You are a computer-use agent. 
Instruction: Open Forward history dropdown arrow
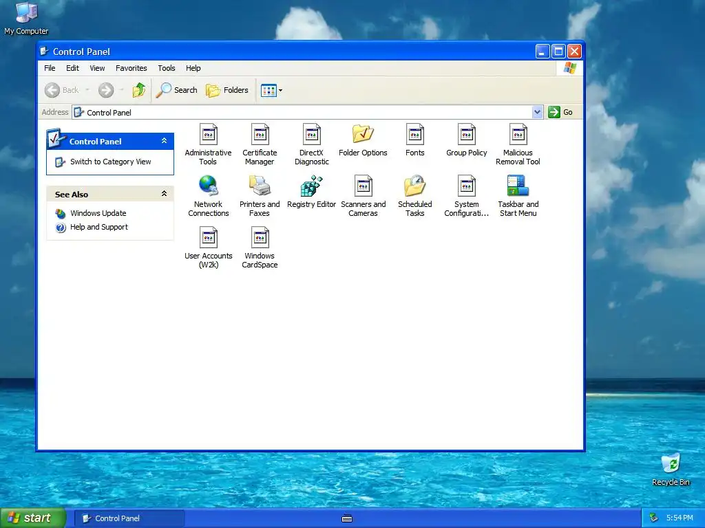tap(121, 90)
